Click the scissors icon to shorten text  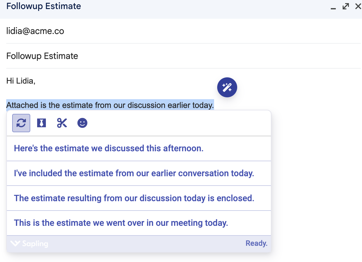click(62, 123)
